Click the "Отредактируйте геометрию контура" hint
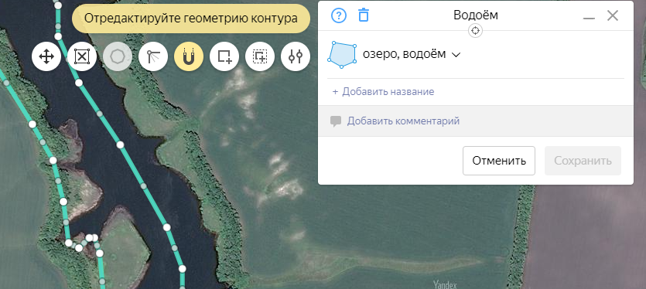646x289 pixels. tap(191, 19)
